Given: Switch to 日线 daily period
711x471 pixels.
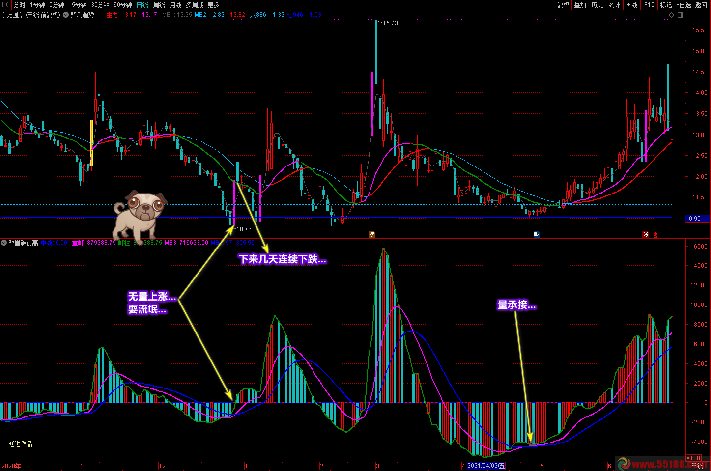Looking at the screenshot, I should [142, 5].
